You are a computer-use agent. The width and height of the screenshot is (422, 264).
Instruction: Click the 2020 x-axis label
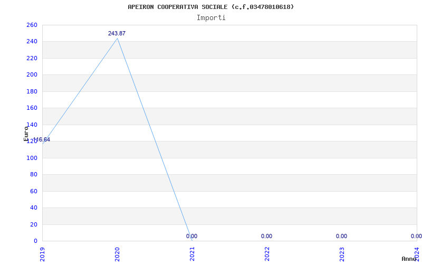[117, 254]
